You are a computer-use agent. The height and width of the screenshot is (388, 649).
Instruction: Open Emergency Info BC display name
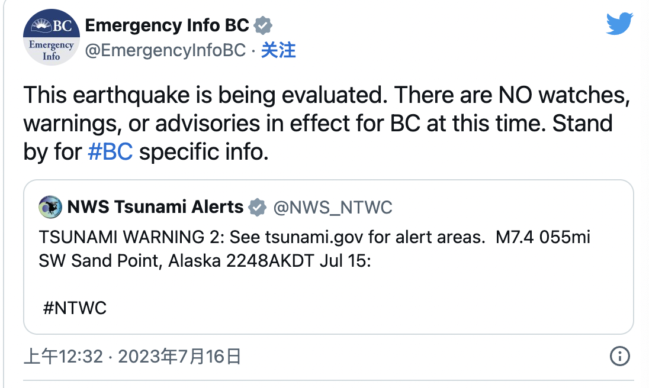click(167, 25)
